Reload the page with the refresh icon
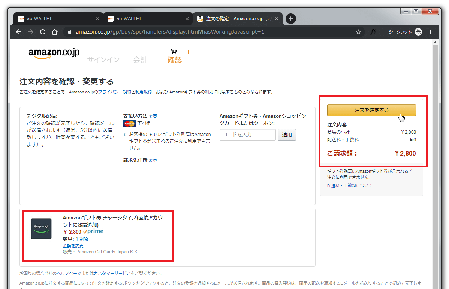Screen dimensions: 449x289 43,32
